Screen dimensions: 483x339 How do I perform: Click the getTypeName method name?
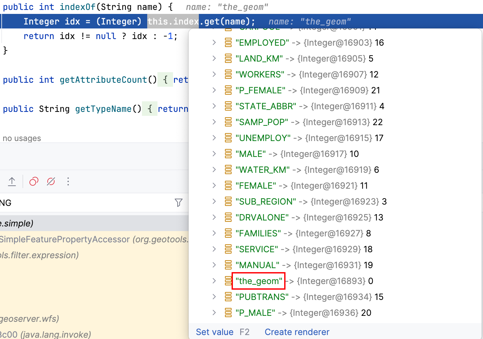[x=103, y=109]
